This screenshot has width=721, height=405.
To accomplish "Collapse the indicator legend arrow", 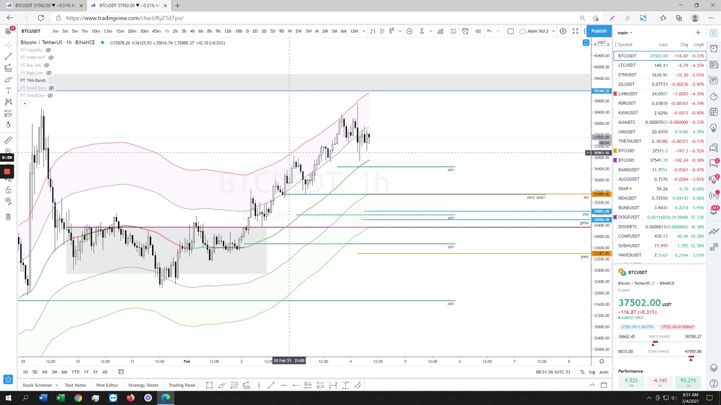I will pyautogui.click(x=25, y=103).
